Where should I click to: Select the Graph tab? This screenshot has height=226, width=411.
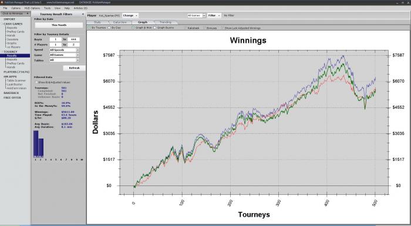click(x=143, y=22)
